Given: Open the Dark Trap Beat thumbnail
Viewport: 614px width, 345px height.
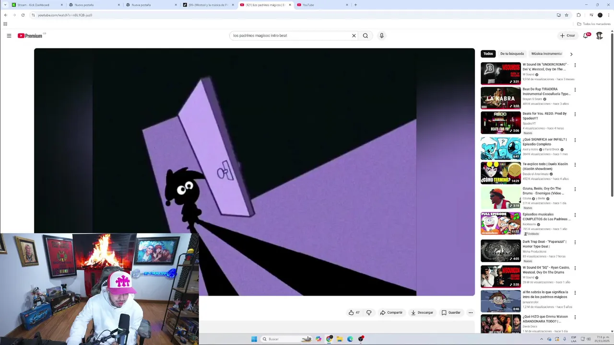Looking at the screenshot, I should [x=501, y=251].
